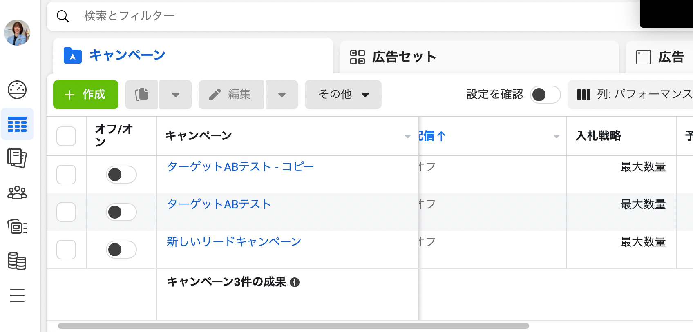This screenshot has width=693, height=332.
Task: Tick the select-all checkbox in table header
Action: (x=66, y=136)
